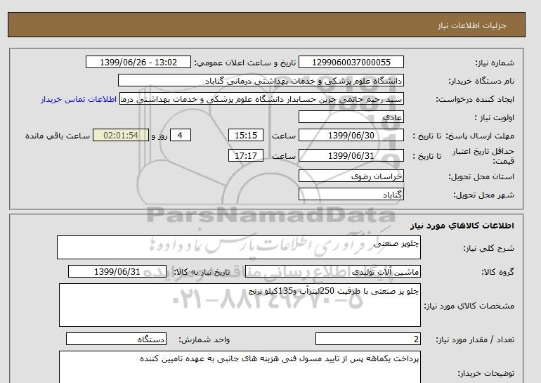Select the text ساعت باقی مانده
The image size is (541, 383).
click(58, 136)
